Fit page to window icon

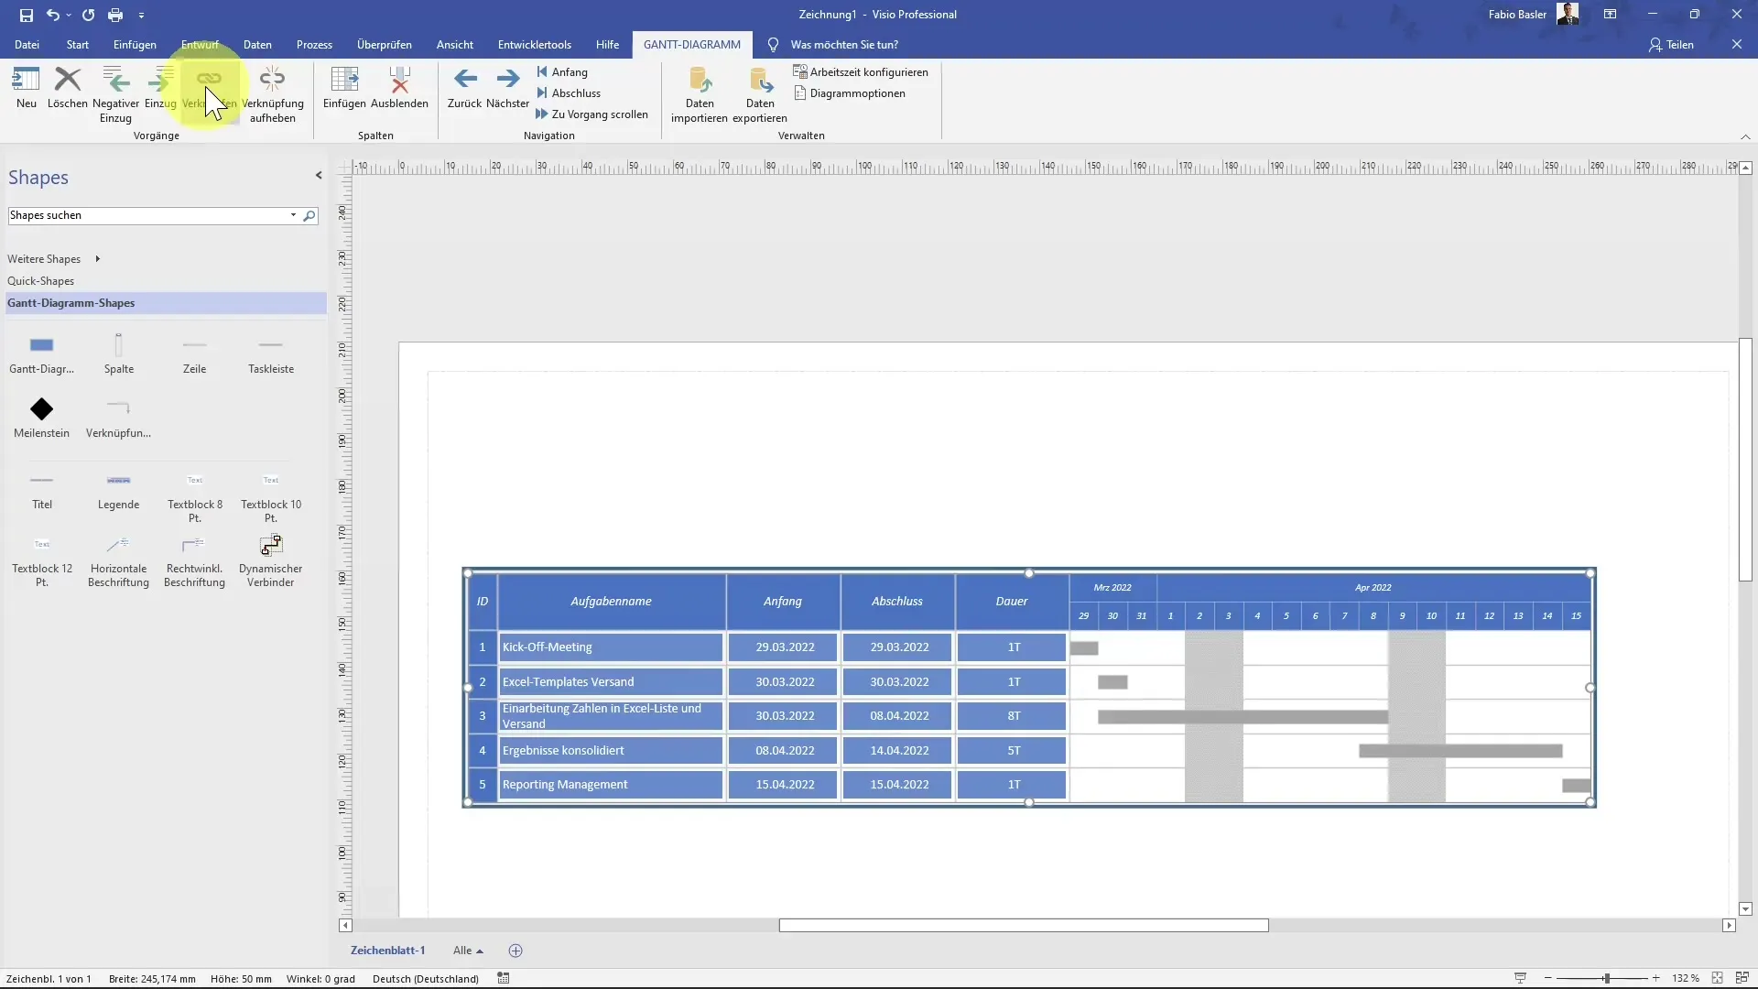1717,978
